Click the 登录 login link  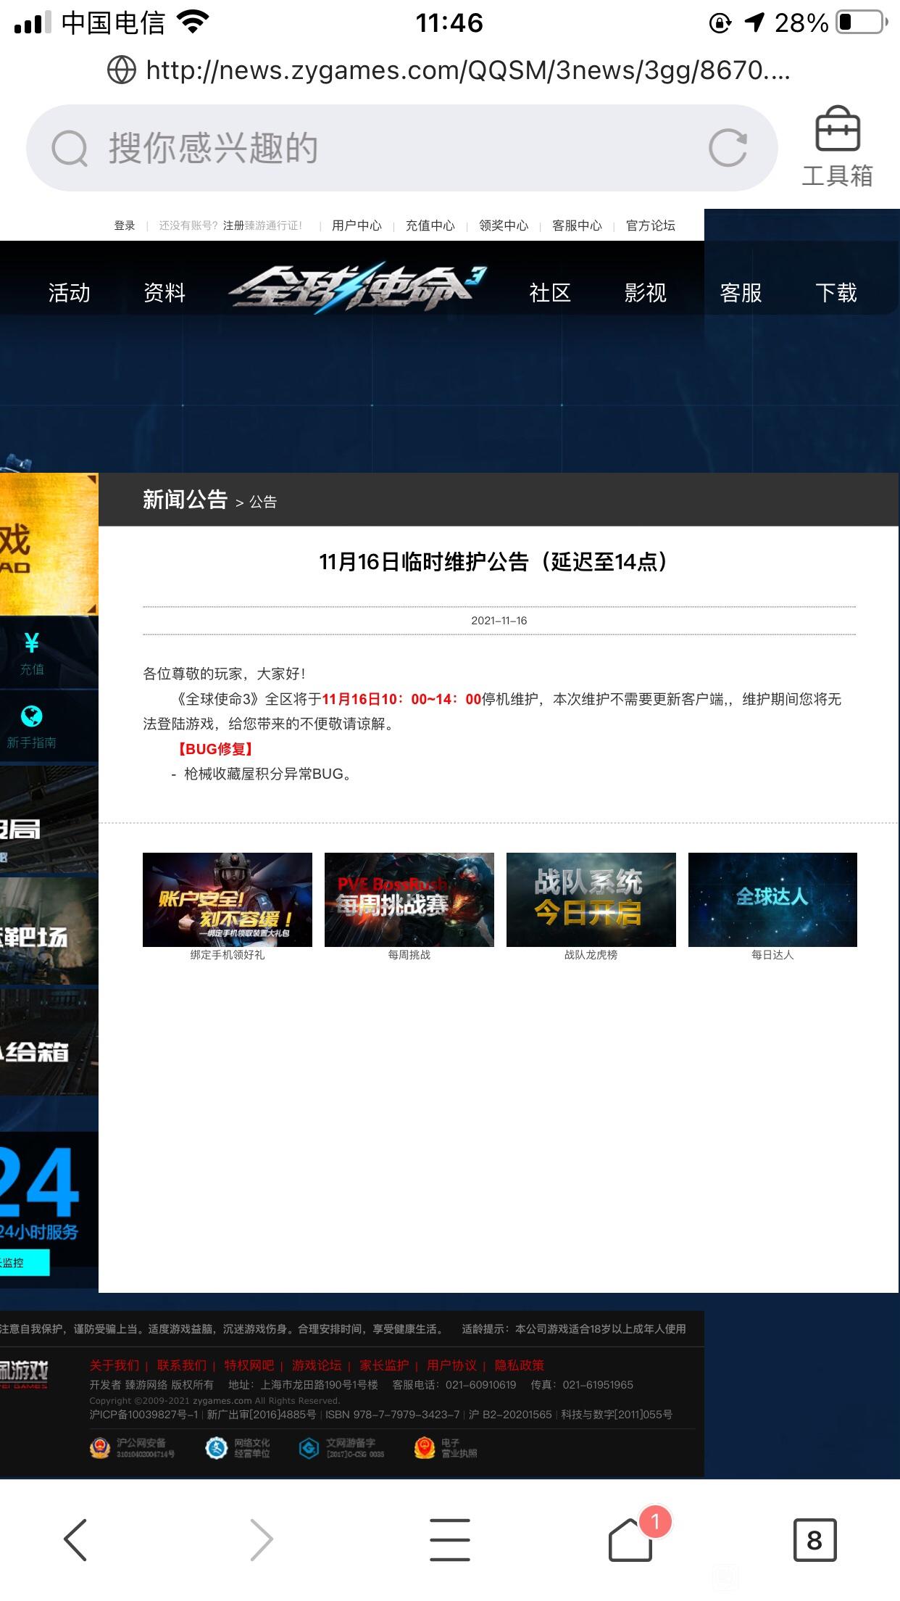(x=125, y=226)
